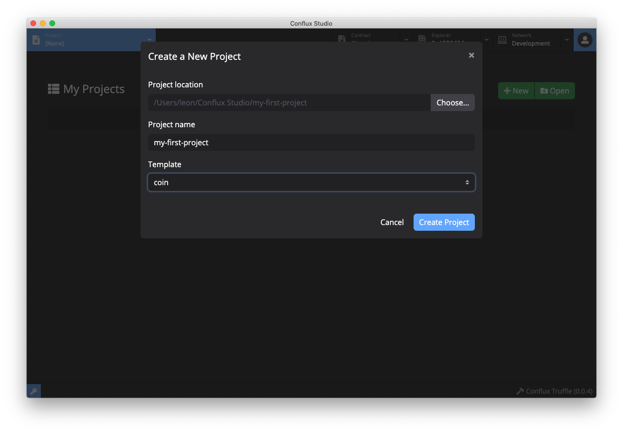Select the Contract tab
Viewport: 623px width, 433px height.
[x=366, y=40]
